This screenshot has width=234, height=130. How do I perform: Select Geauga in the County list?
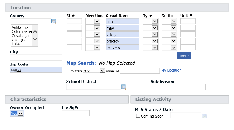(18, 40)
